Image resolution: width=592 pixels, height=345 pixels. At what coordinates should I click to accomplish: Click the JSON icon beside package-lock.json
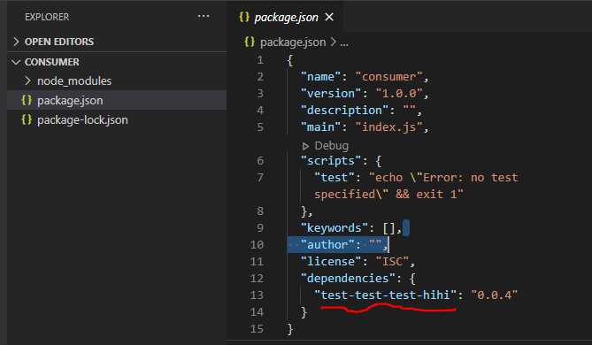click(x=27, y=119)
